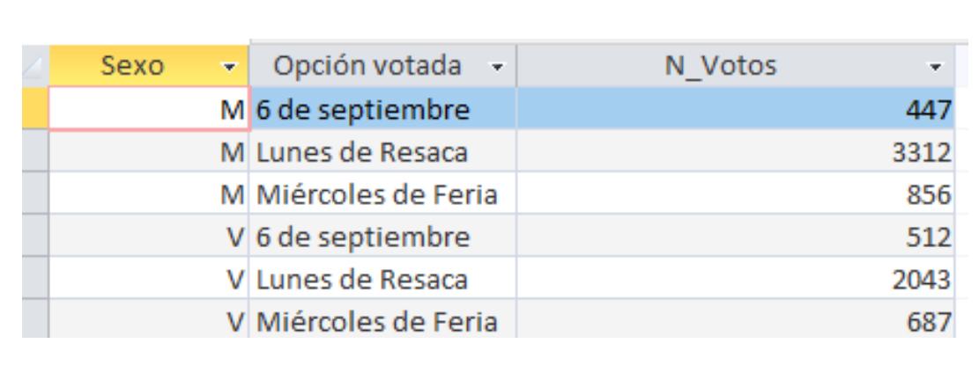Click the selected '6 de septiembre' cell in first row

[x=382, y=109]
